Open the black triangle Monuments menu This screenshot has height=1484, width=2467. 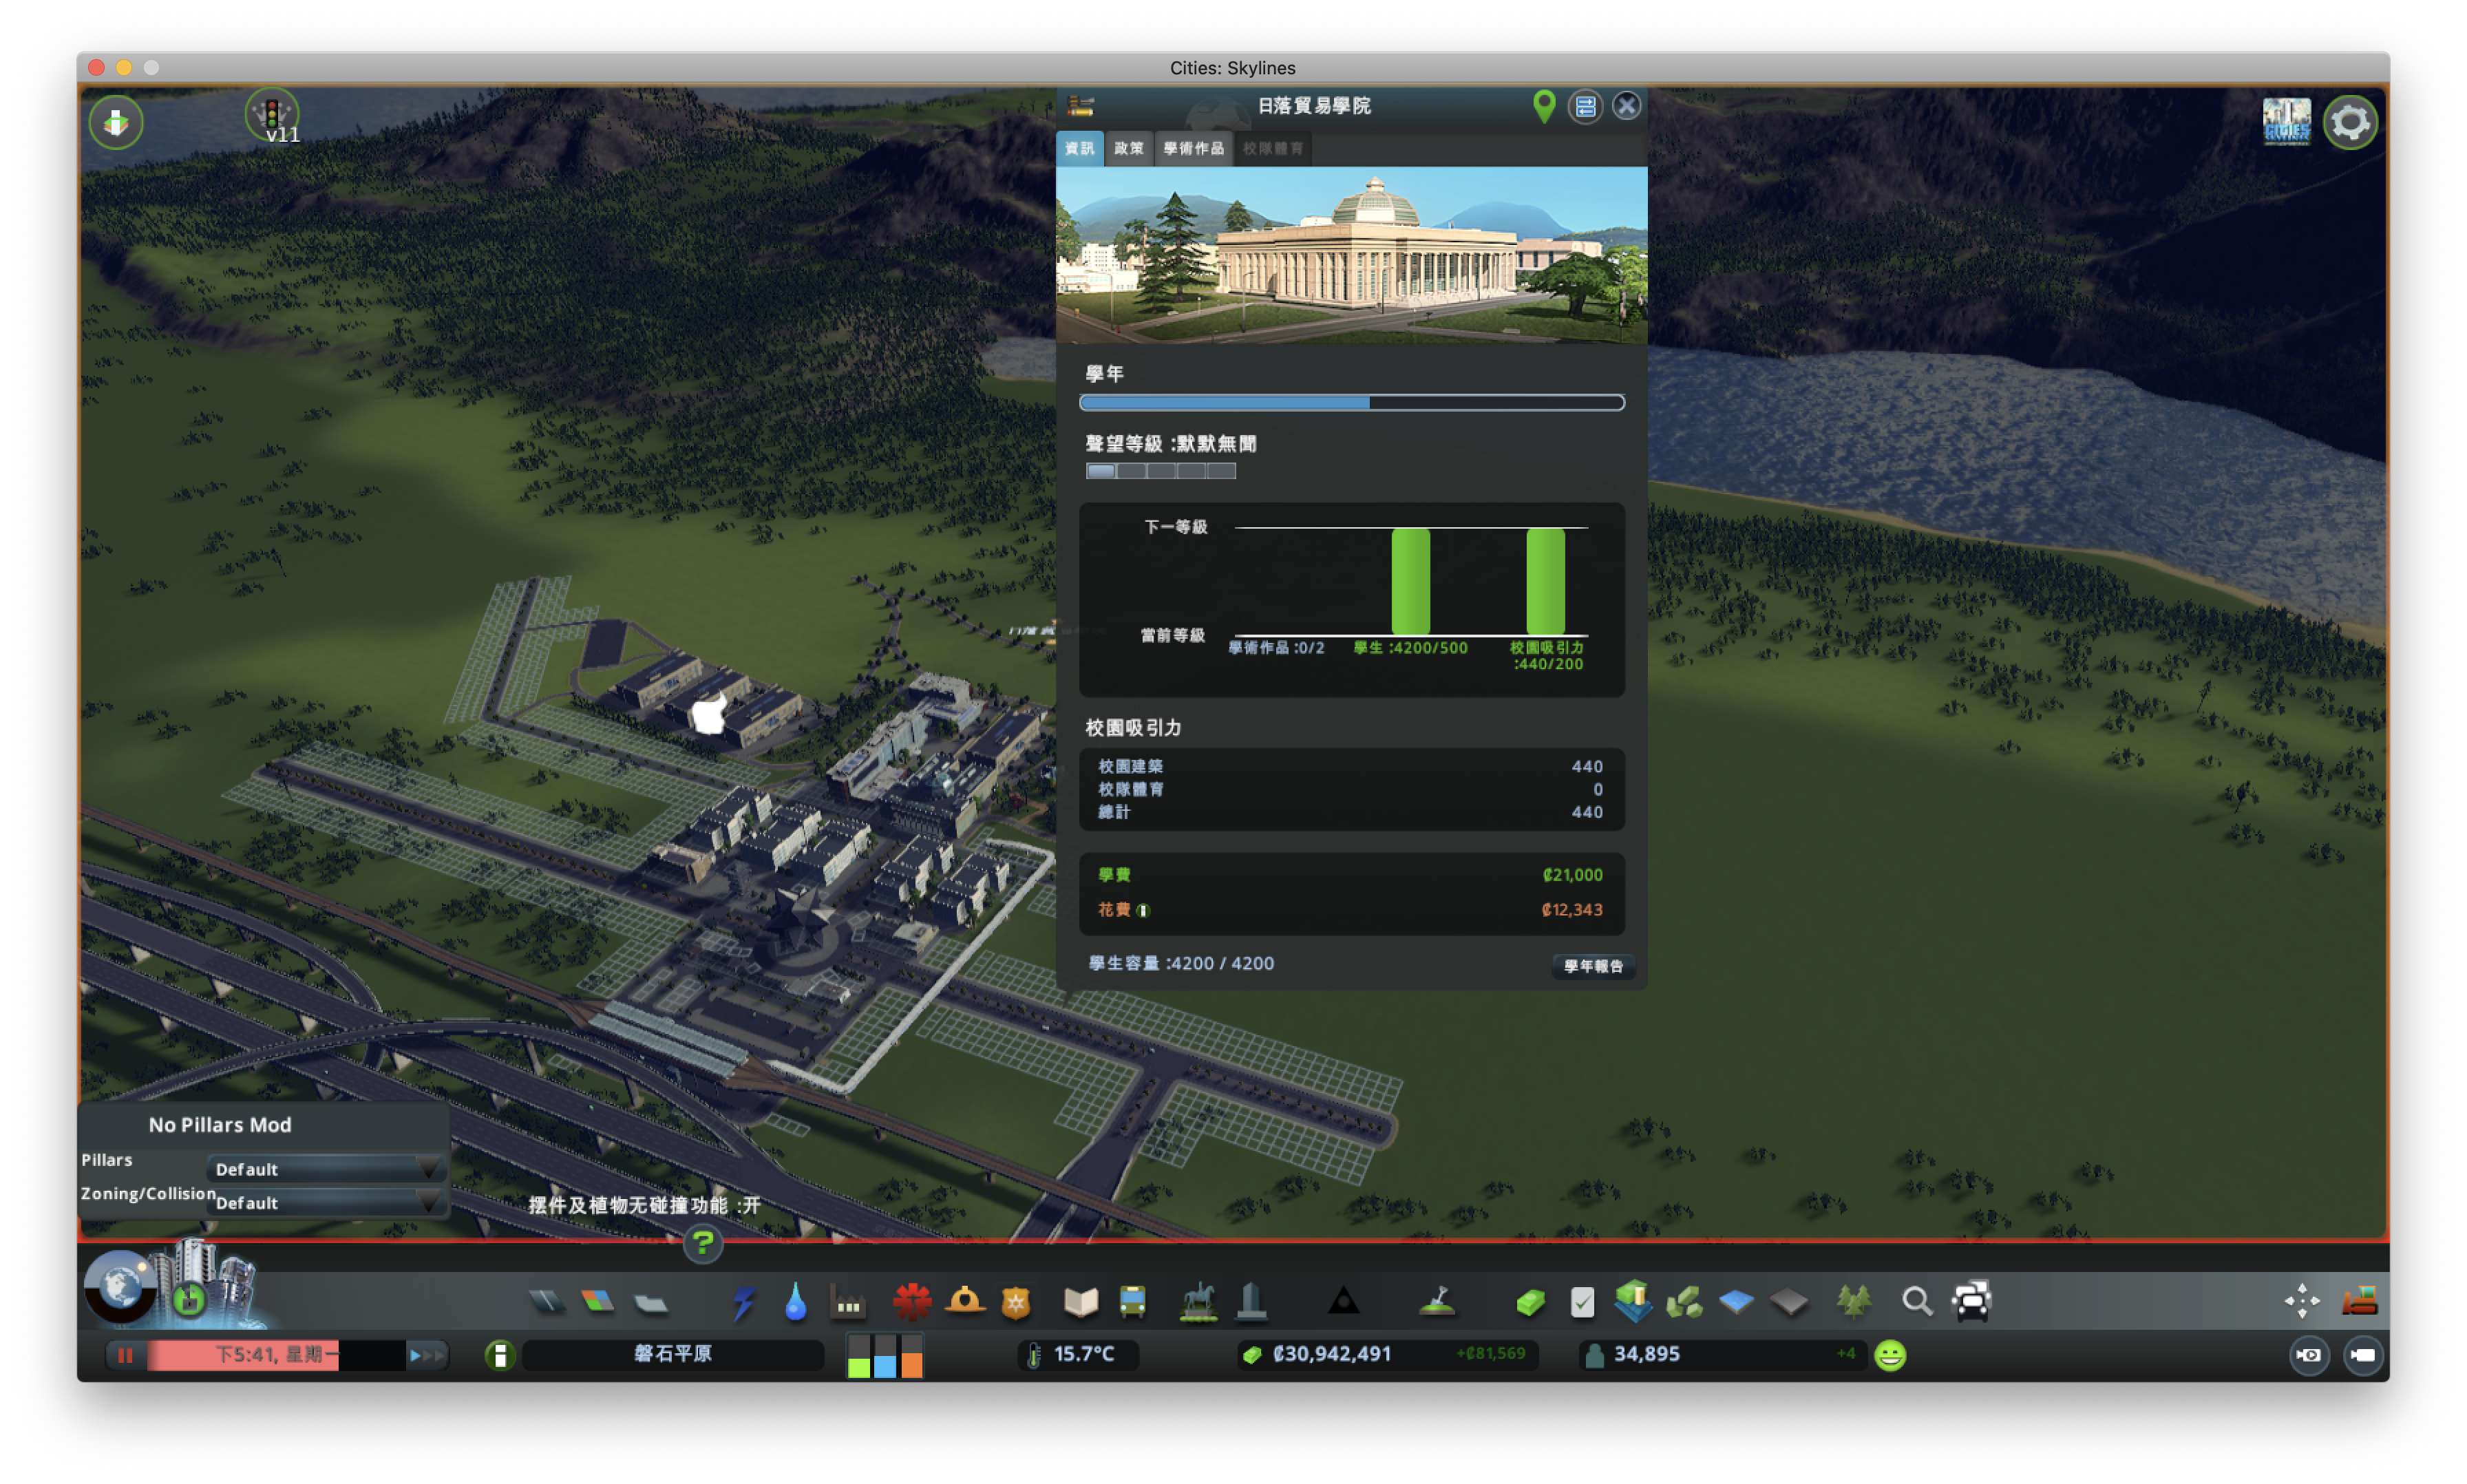(x=1344, y=1301)
